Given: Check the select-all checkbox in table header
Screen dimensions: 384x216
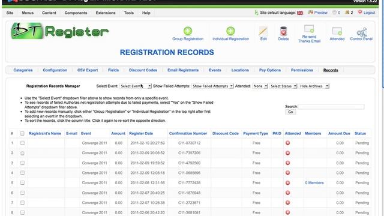Looking at the screenshot, I should 22,133.
